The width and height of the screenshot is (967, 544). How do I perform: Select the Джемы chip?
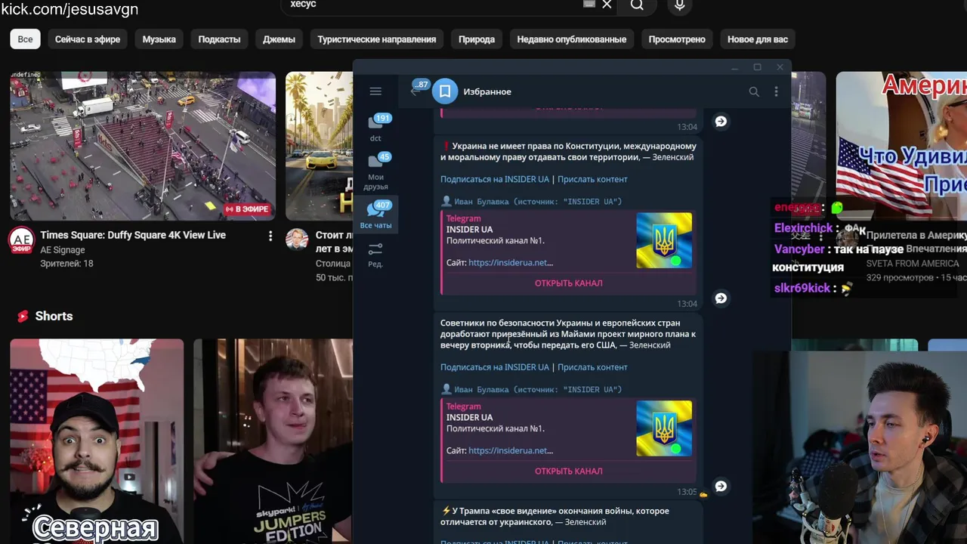click(279, 39)
